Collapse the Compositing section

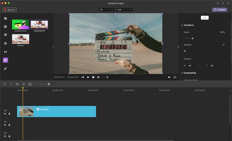[x=182, y=73]
